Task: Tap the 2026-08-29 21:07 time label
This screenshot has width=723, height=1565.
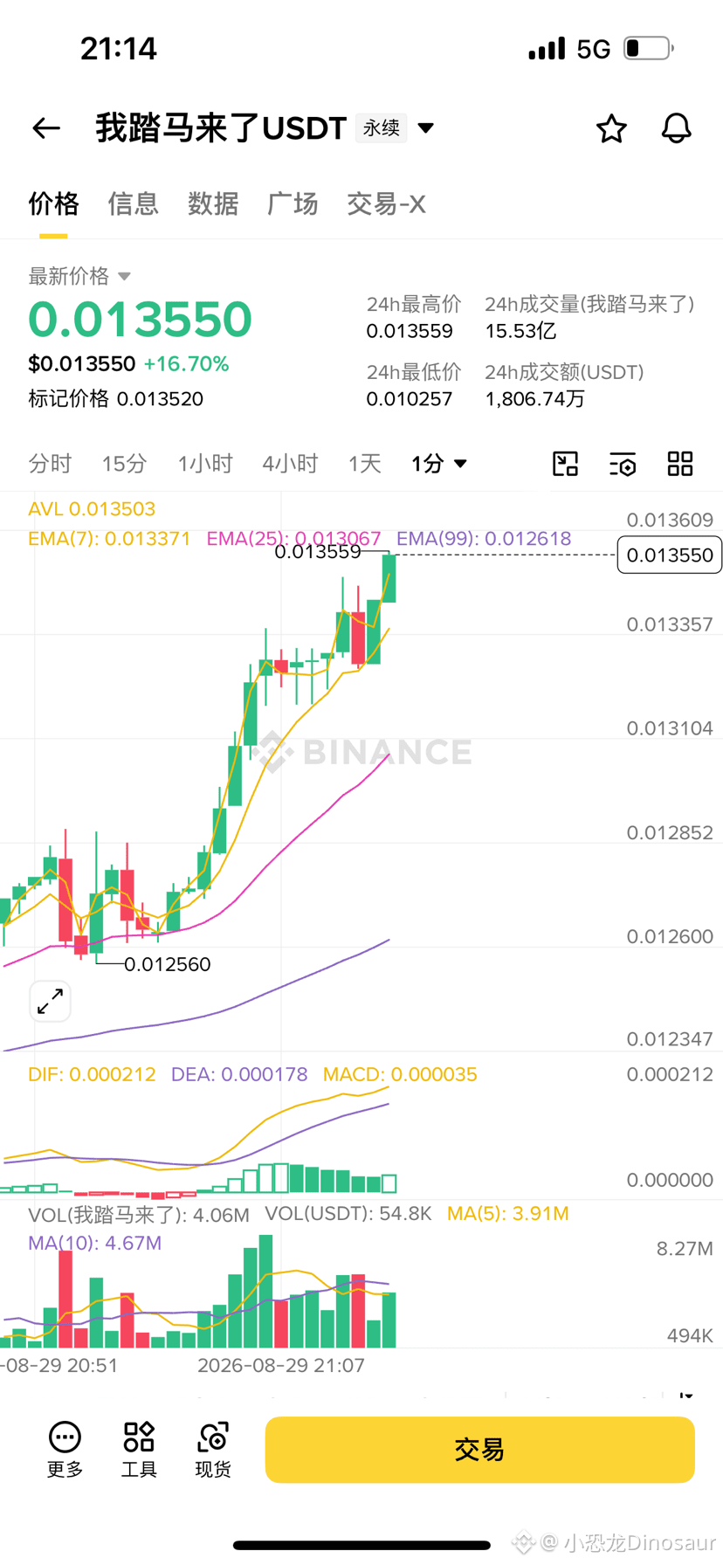Action: point(281,1365)
